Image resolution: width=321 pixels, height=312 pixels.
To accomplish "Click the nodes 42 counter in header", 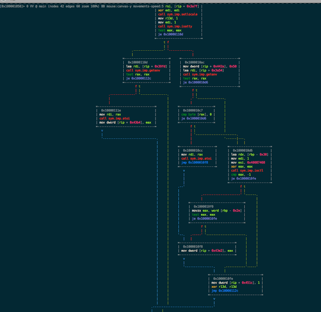I will (x=55, y=5).
